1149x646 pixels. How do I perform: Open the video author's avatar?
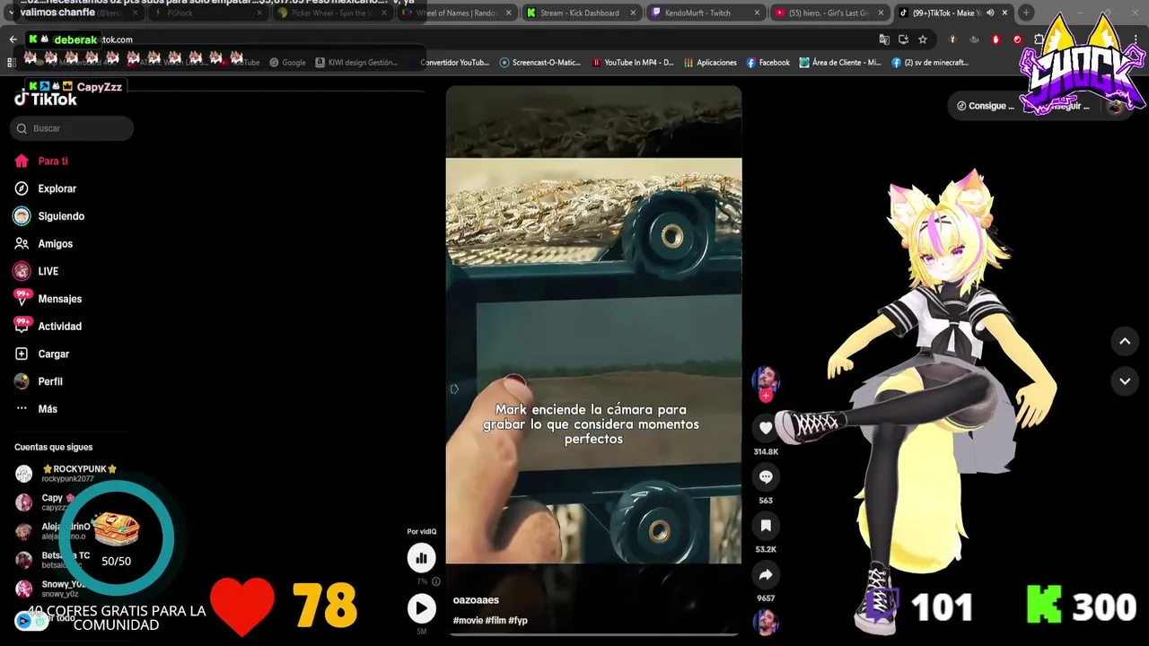pos(766,379)
